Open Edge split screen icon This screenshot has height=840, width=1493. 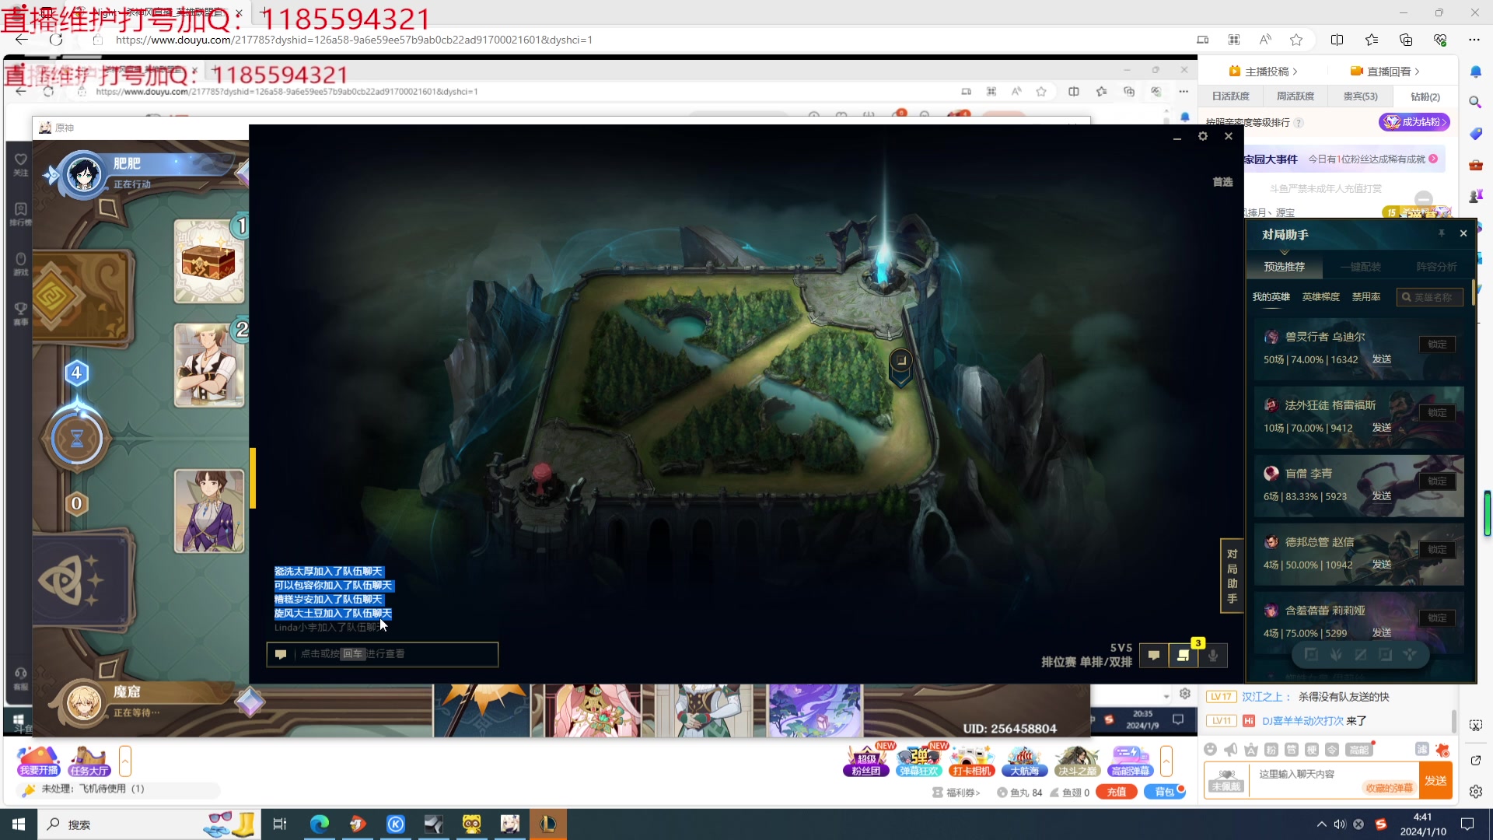pyautogui.click(x=1337, y=40)
